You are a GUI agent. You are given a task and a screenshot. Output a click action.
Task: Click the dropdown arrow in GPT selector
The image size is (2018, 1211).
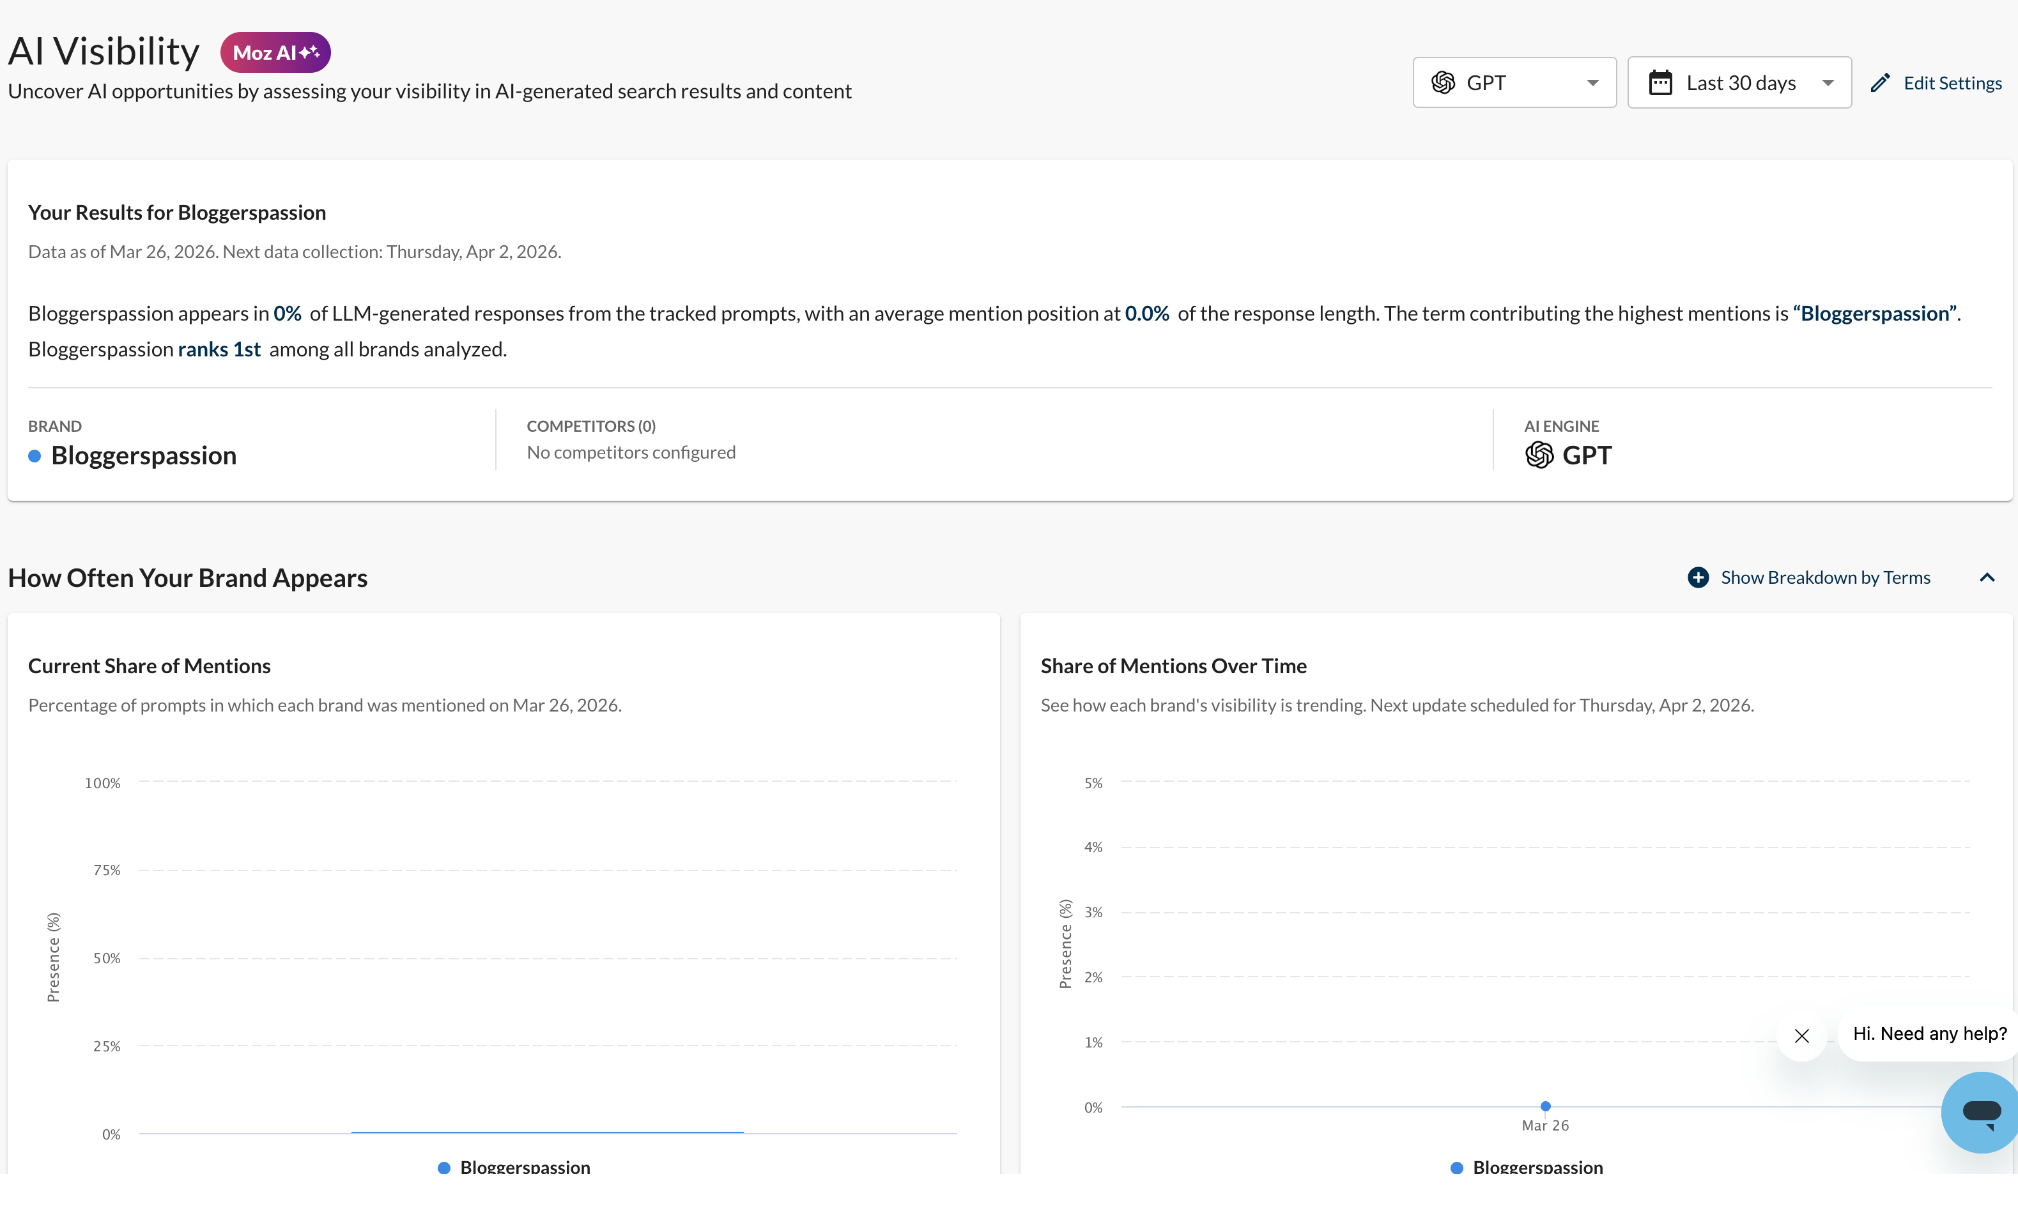point(1592,83)
